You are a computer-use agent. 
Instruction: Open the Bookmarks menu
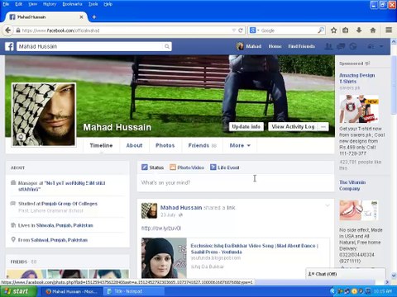[72, 4]
